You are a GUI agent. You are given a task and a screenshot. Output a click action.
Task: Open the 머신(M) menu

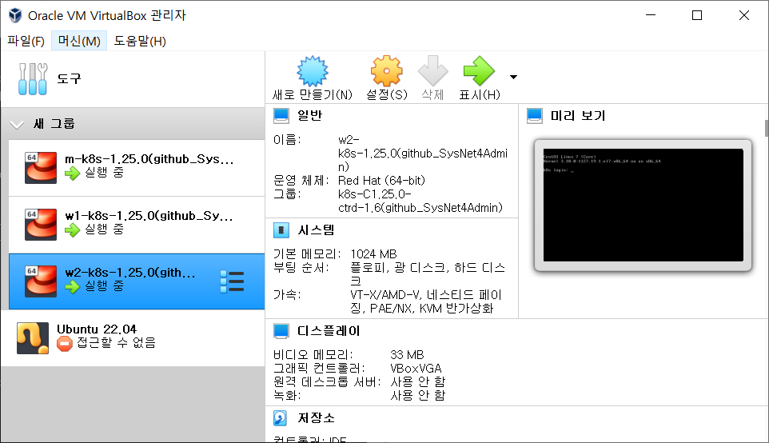click(x=79, y=42)
